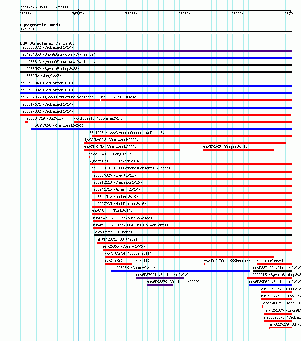Open nsv4254358 (gnomADStructuralVariants) label

pyautogui.click(x=58, y=54)
